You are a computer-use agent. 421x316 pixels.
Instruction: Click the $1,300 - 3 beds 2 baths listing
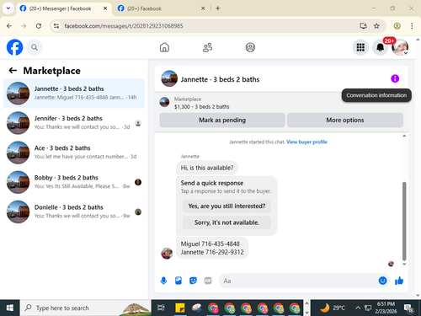pyautogui.click(x=202, y=107)
